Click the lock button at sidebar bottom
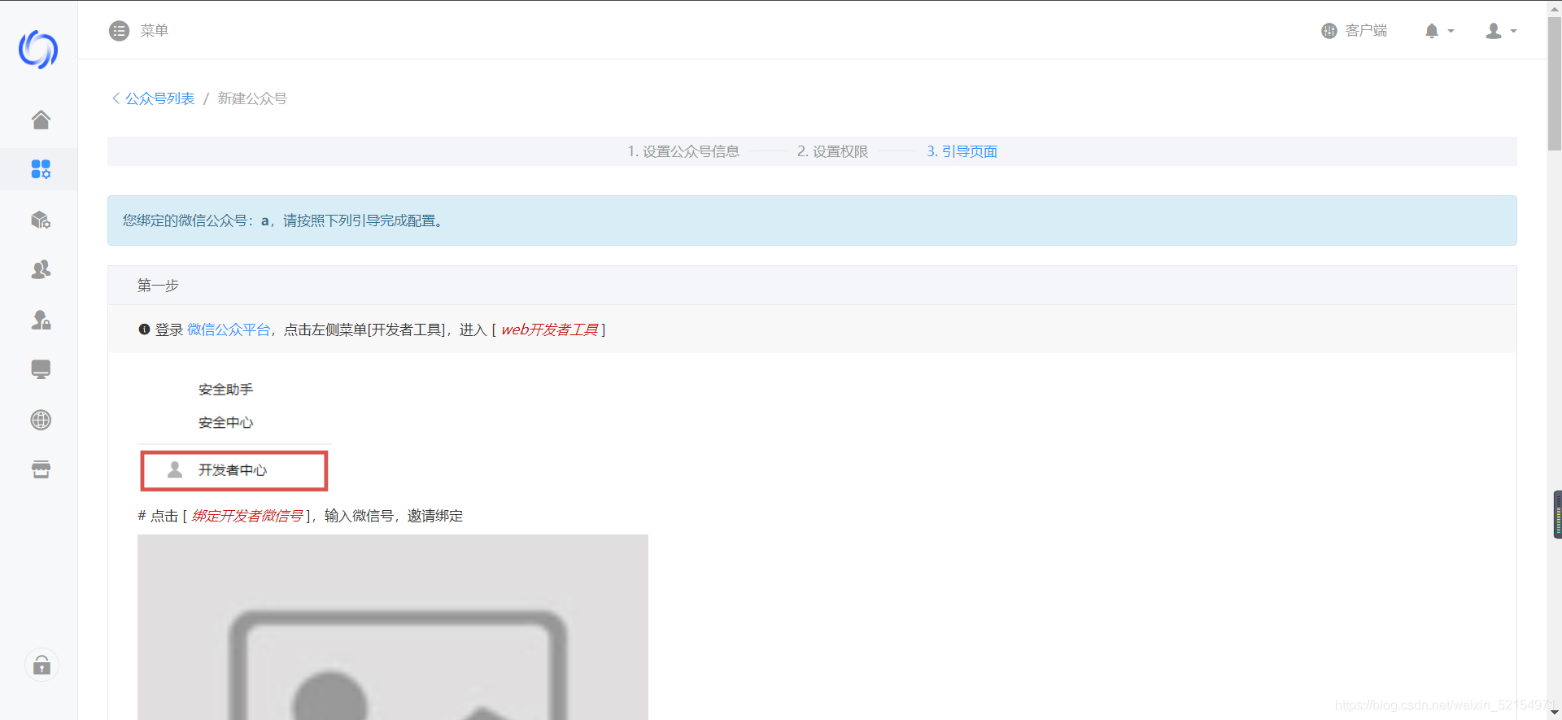This screenshot has width=1562, height=720. click(41, 665)
